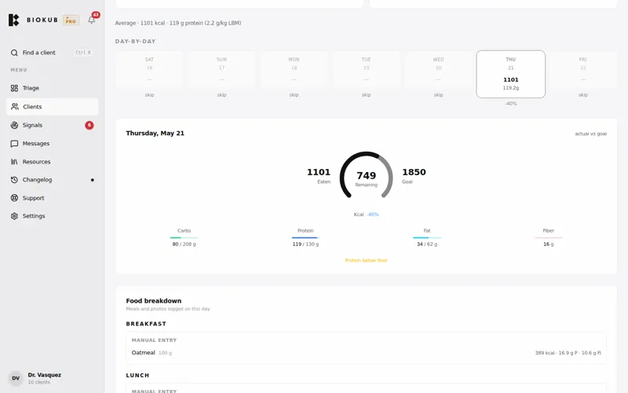Image resolution: width=628 pixels, height=393 pixels.
Task: Select the MON 18 day card
Action: click(294, 70)
